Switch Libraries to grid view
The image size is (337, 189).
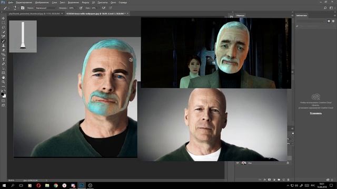click(329, 21)
